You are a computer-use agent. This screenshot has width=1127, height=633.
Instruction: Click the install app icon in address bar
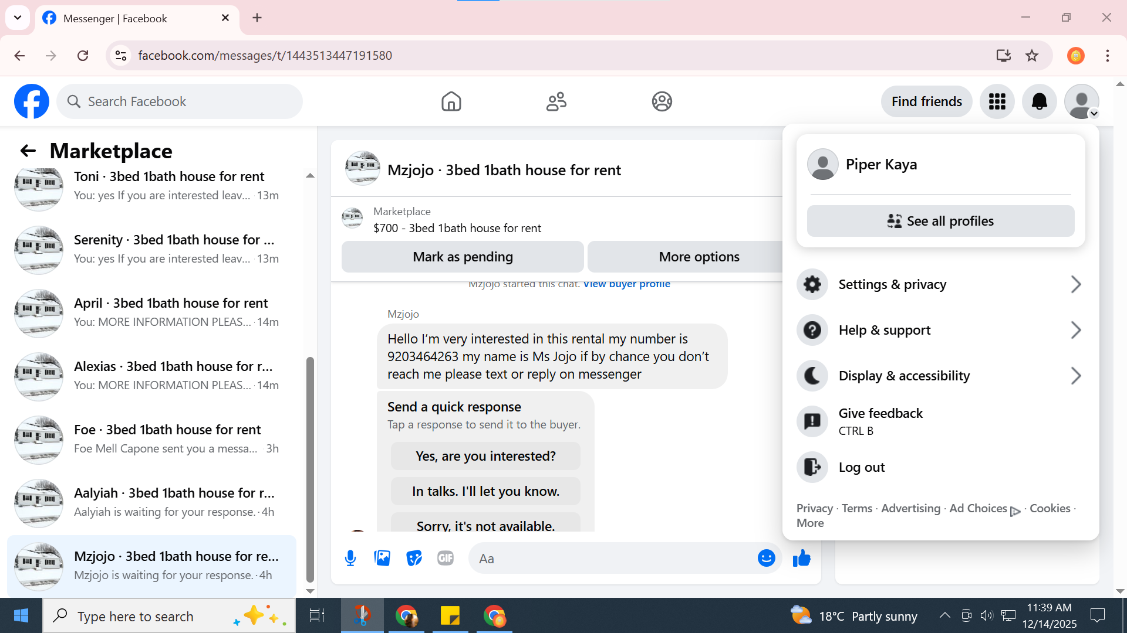(1003, 56)
